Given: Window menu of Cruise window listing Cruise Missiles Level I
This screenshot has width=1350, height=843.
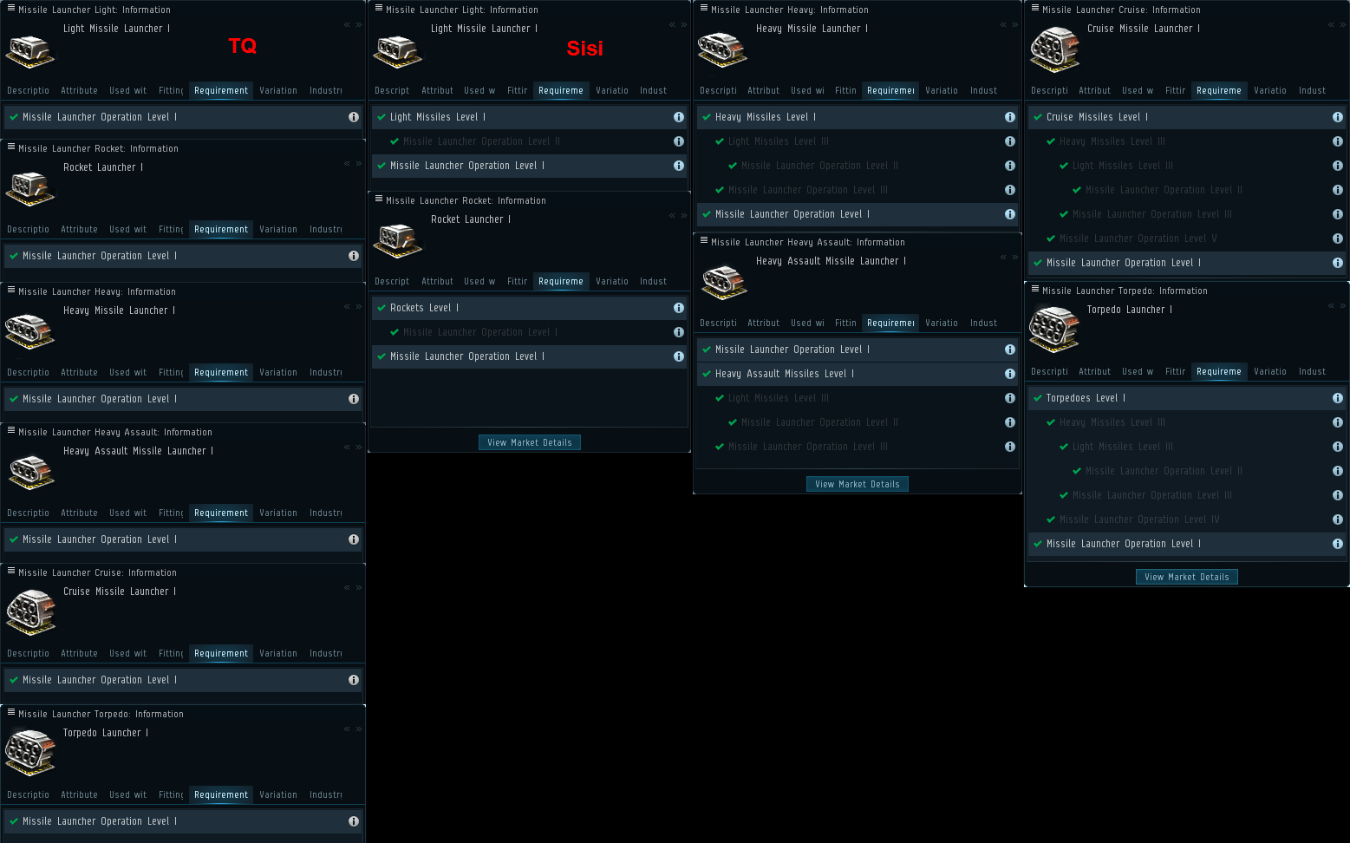Looking at the screenshot, I should coord(1035,8).
